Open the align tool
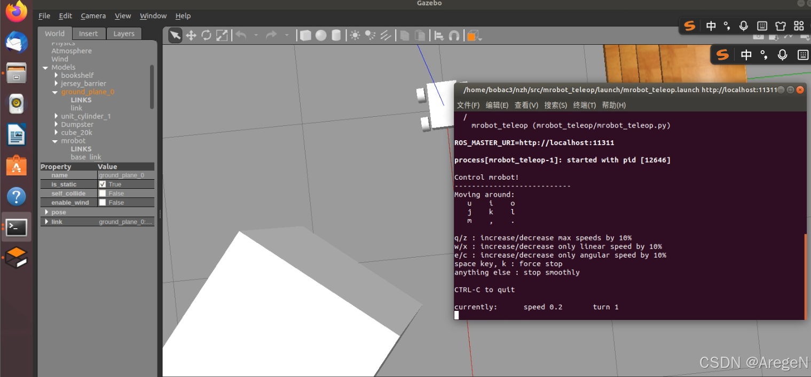 [x=439, y=36]
